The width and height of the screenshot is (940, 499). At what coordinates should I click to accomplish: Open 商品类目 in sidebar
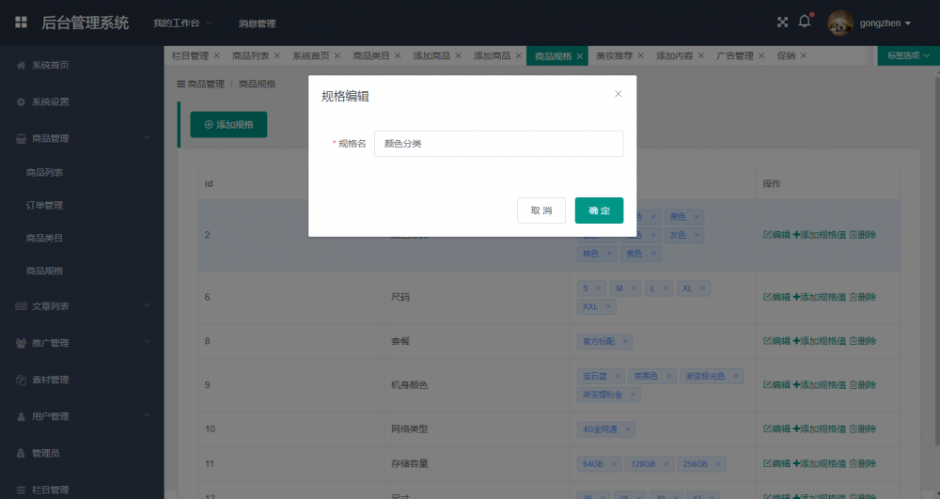[x=44, y=238]
